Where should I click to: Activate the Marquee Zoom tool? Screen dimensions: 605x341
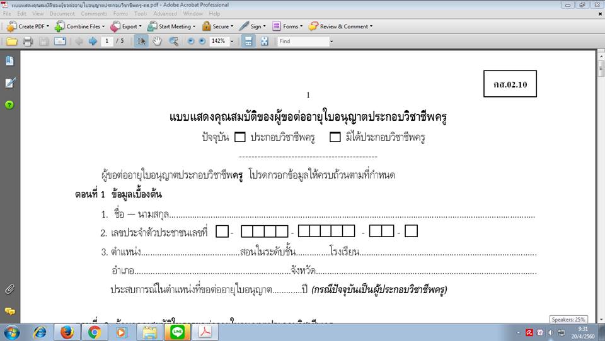(x=173, y=42)
